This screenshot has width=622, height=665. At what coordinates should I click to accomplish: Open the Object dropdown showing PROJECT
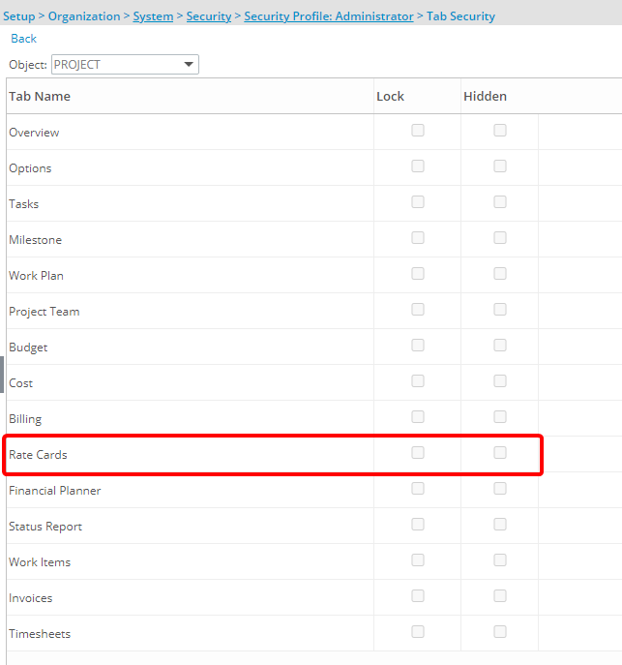(x=125, y=65)
